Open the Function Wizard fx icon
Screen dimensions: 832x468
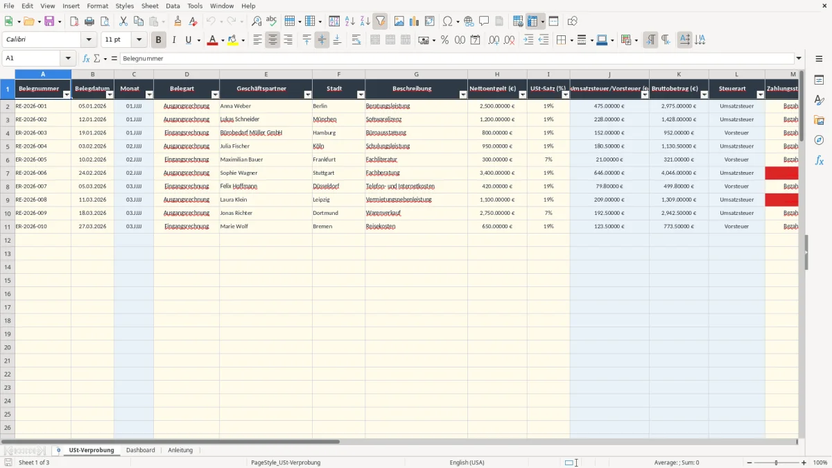click(86, 58)
